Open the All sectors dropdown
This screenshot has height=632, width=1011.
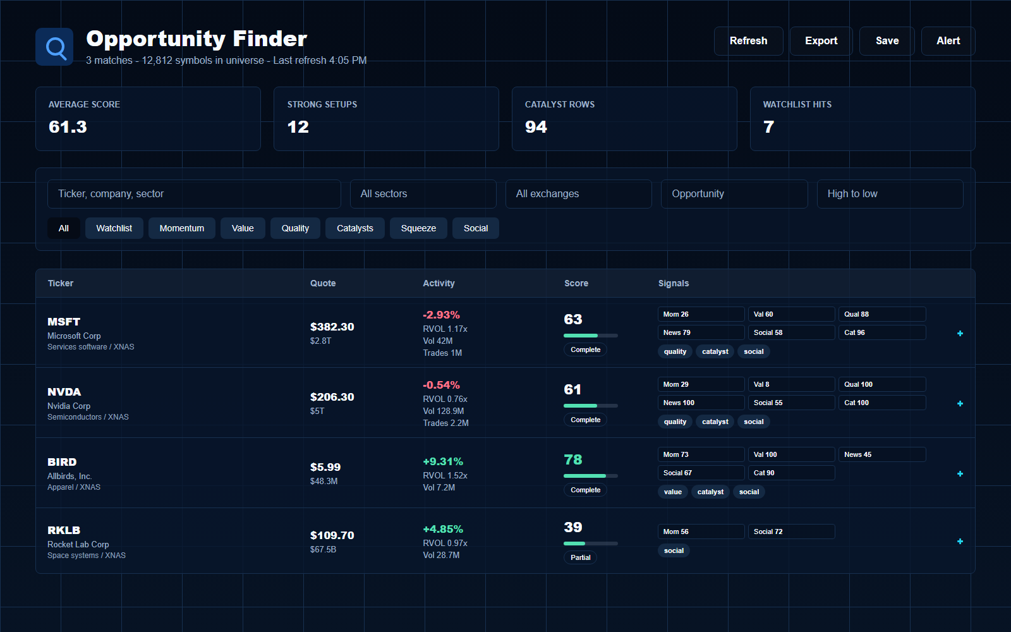pos(423,194)
